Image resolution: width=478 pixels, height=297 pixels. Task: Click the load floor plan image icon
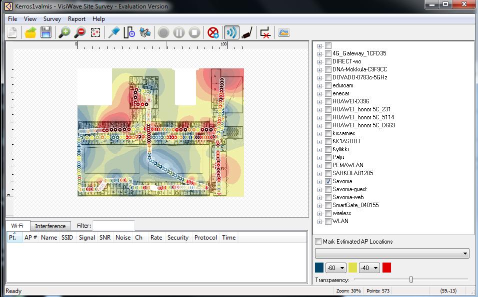[x=284, y=32]
